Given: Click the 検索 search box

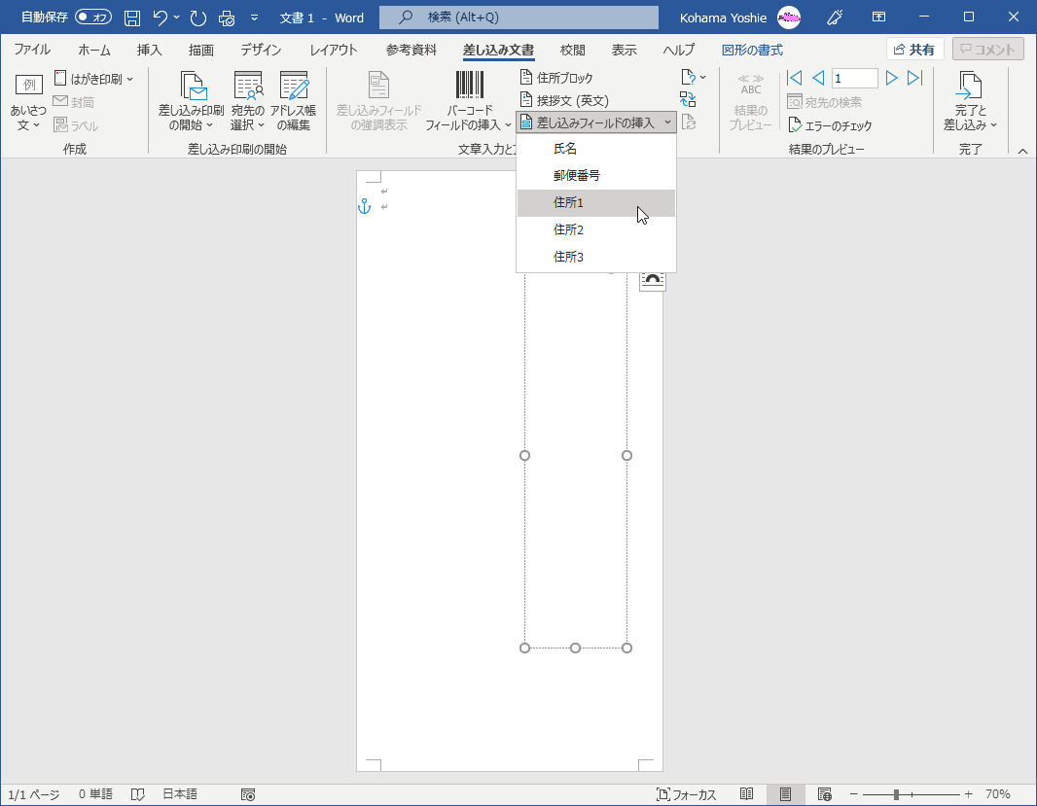Looking at the screenshot, I should [518, 18].
